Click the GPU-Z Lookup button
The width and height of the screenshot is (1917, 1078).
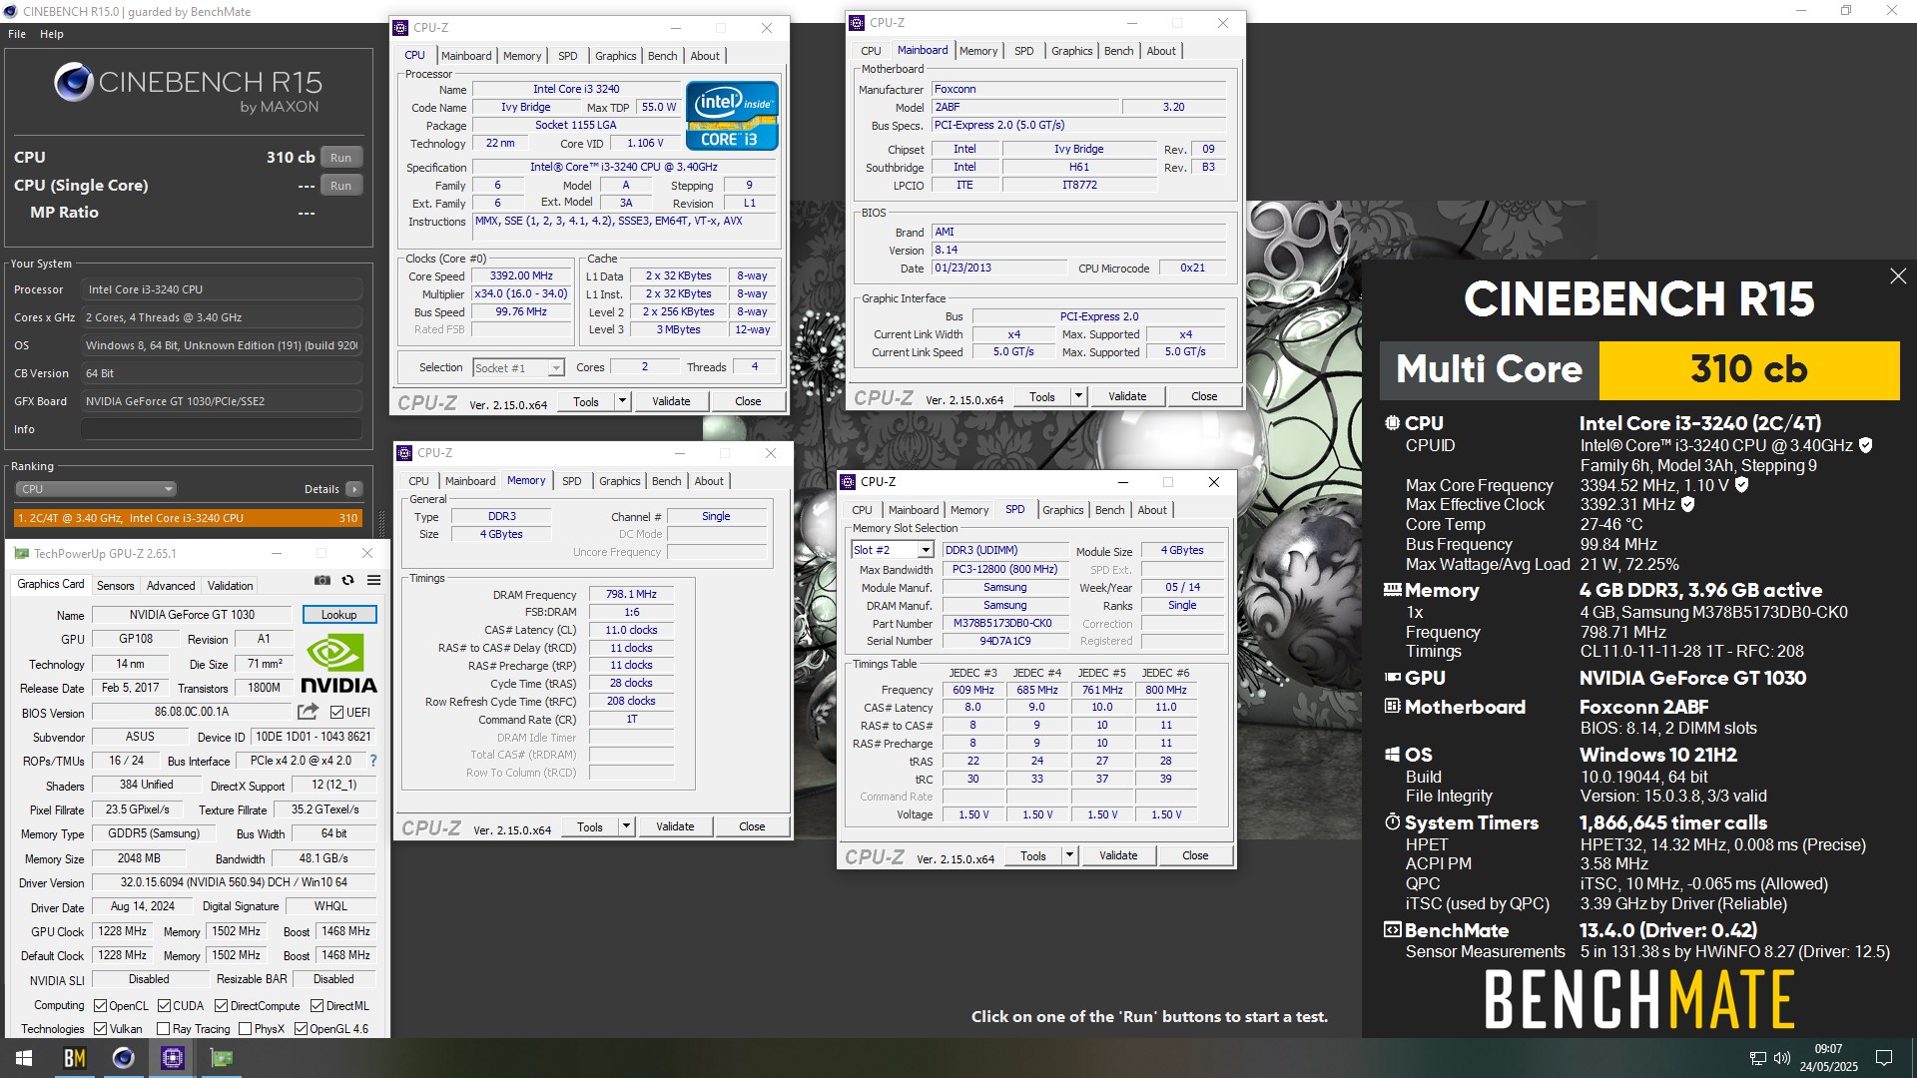coord(338,615)
